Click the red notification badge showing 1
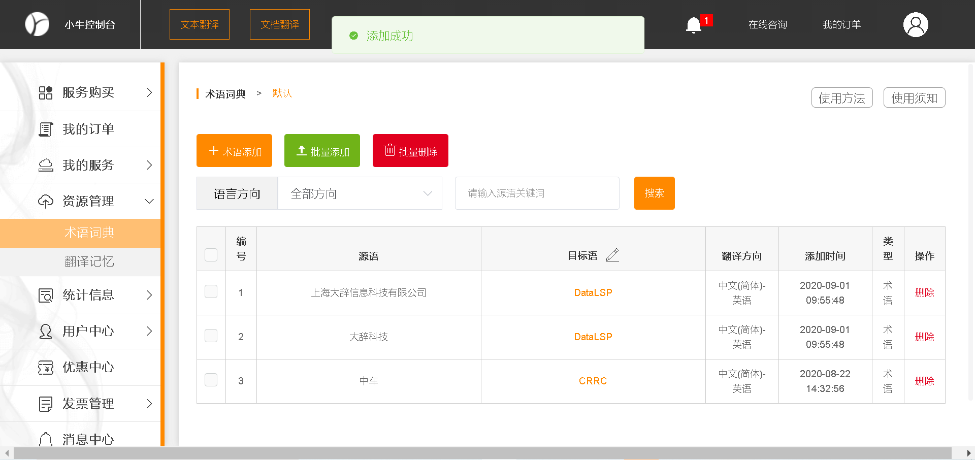Viewport: 975px width, 460px height. coord(706,20)
